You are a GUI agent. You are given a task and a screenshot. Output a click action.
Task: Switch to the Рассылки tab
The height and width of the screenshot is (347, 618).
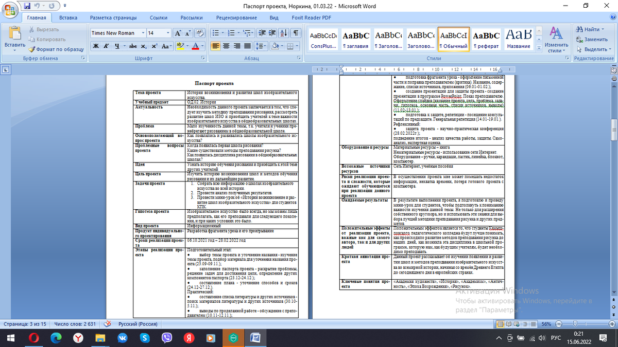pyautogui.click(x=192, y=17)
